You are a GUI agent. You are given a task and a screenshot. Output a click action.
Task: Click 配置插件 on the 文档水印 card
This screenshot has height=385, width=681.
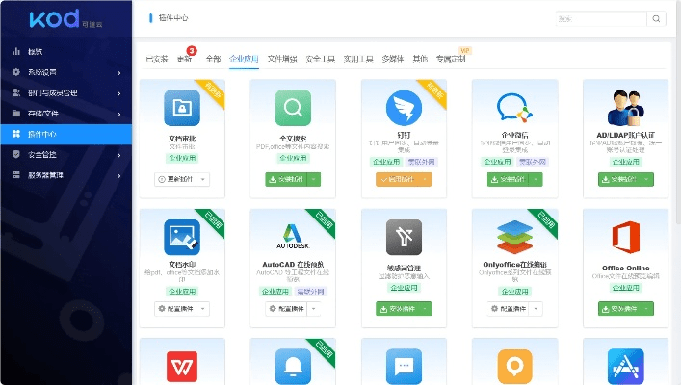coord(175,309)
